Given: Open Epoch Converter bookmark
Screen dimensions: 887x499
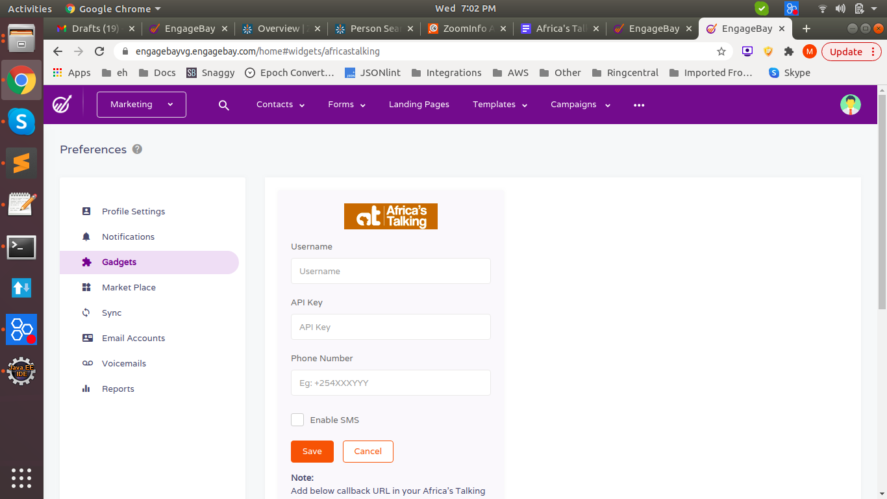Looking at the screenshot, I should [290, 73].
